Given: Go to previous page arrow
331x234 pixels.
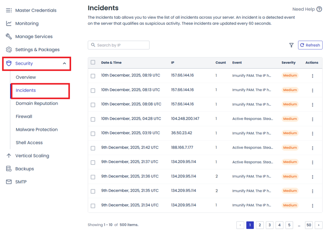Looking at the screenshot, I should pos(240,225).
